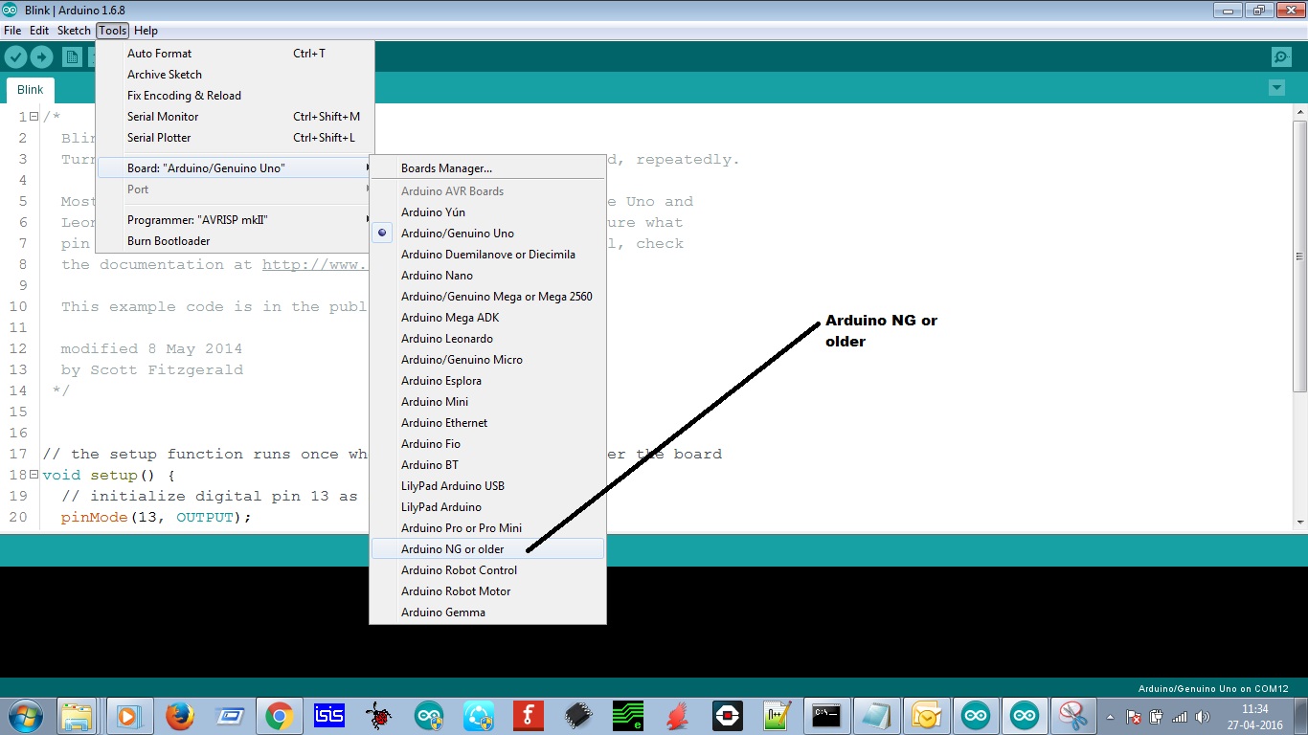Image resolution: width=1308 pixels, height=735 pixels.
Task: Follow the http://www. link in code
Action: (x=315, y=265)
